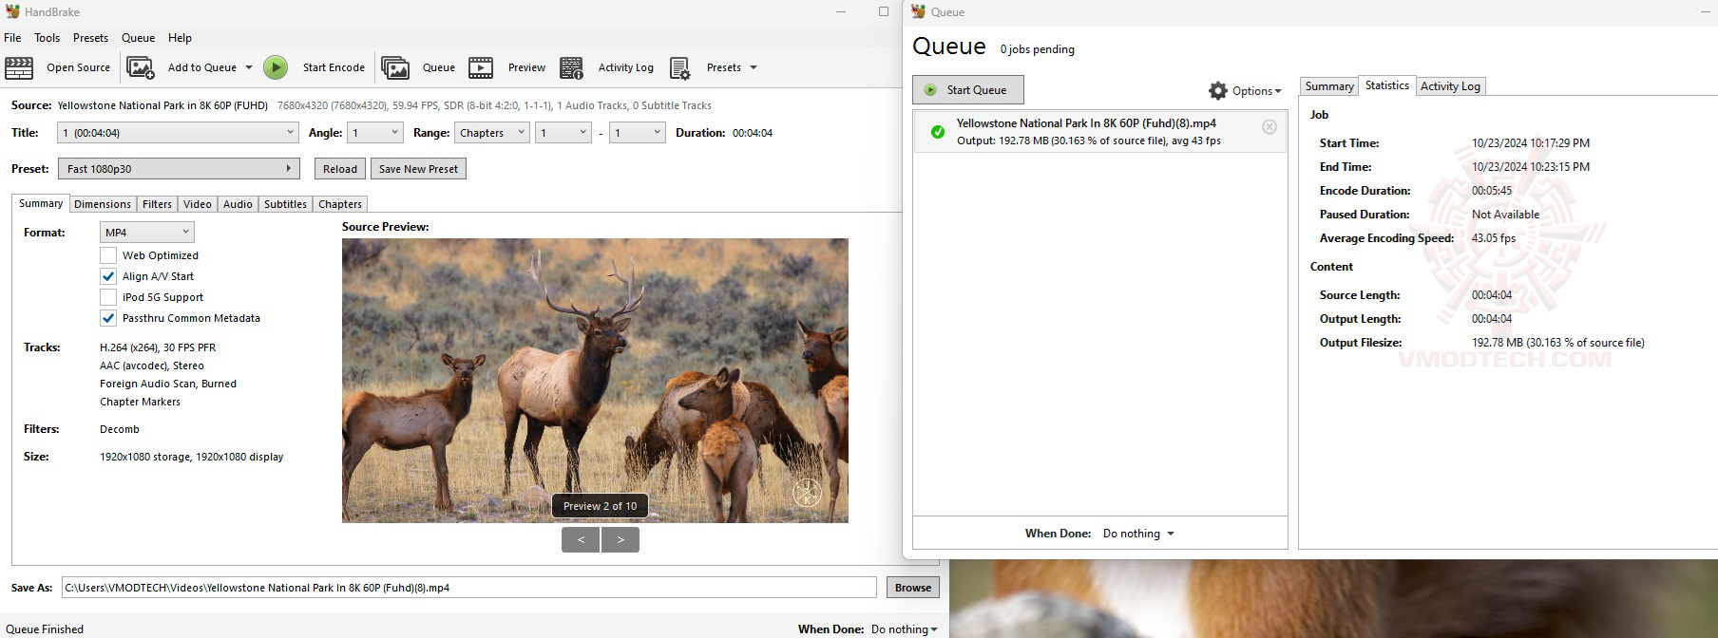1718x638 pixels.
Task: Show previous preview with the < button
Action: (x=581, y=539)
